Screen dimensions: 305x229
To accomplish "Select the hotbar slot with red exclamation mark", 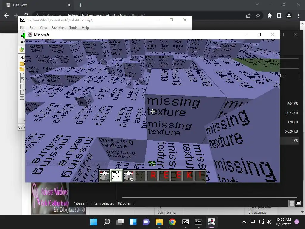I will tap(200, 175).
